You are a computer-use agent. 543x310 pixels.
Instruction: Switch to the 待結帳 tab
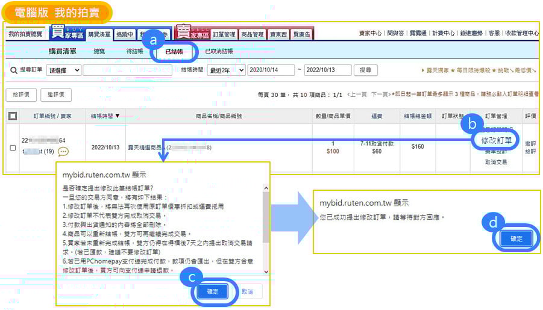click(x=135, y=52)
